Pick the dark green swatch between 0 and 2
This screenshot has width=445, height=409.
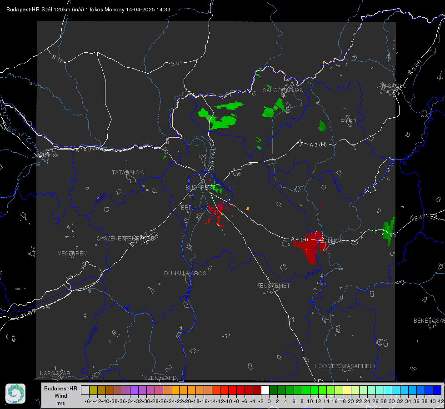[273, 390]
